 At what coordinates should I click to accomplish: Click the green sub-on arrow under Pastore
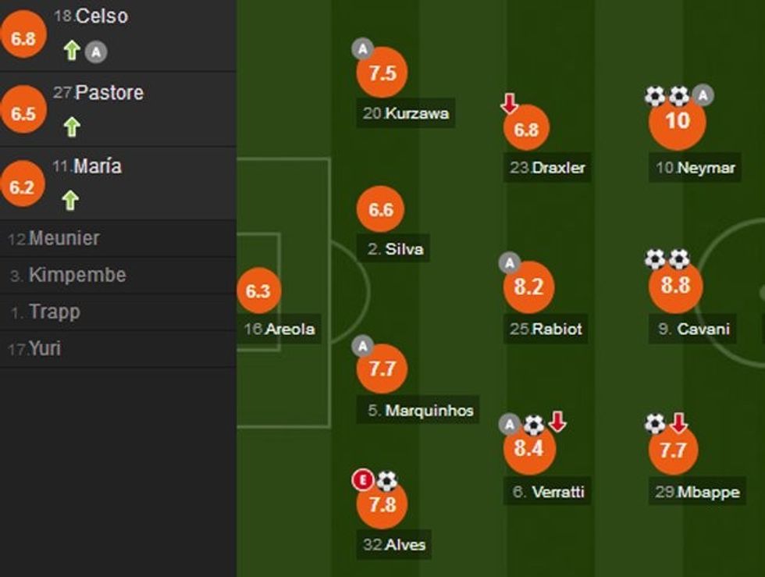[71, 126]
